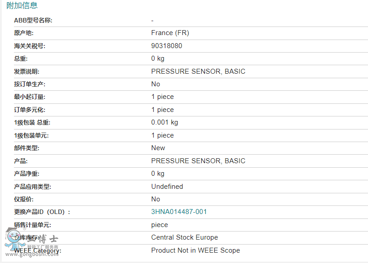Select the customs tariff number 90318080

point(167,46)
